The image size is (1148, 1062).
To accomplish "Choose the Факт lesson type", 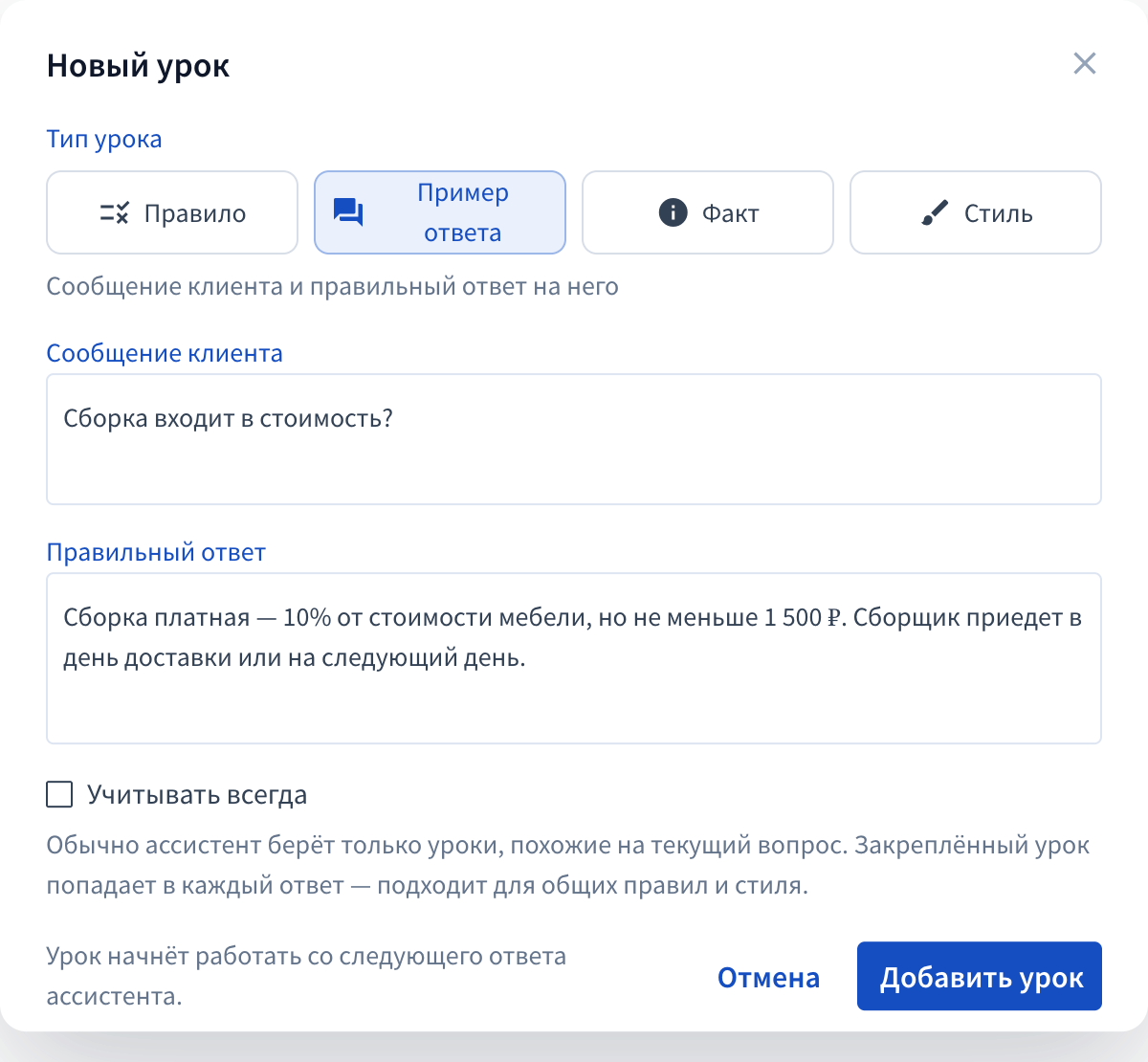I will pyautogui.click(x=708, y=212).
